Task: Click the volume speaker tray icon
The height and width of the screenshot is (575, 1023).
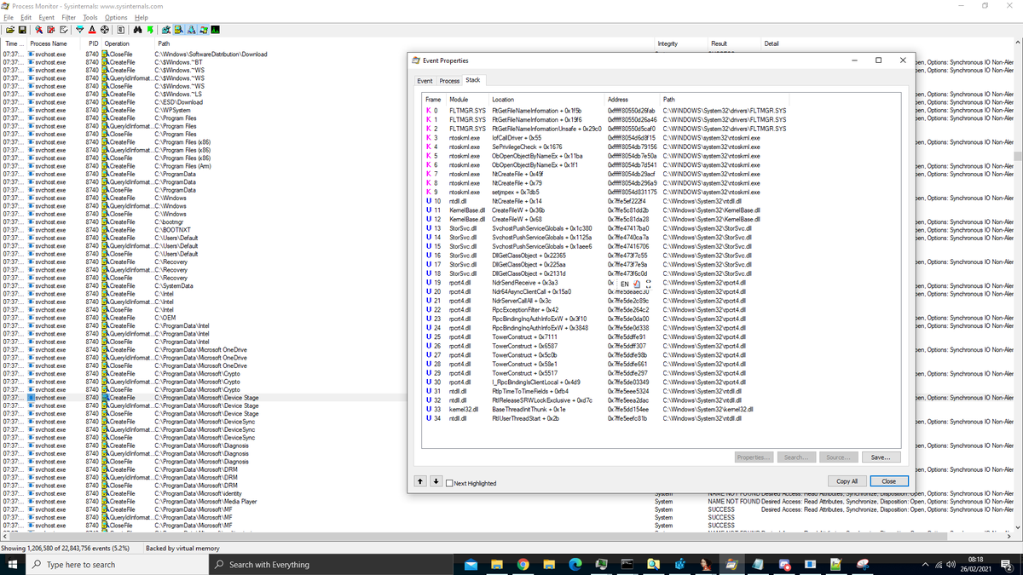Action: (952, 564)
